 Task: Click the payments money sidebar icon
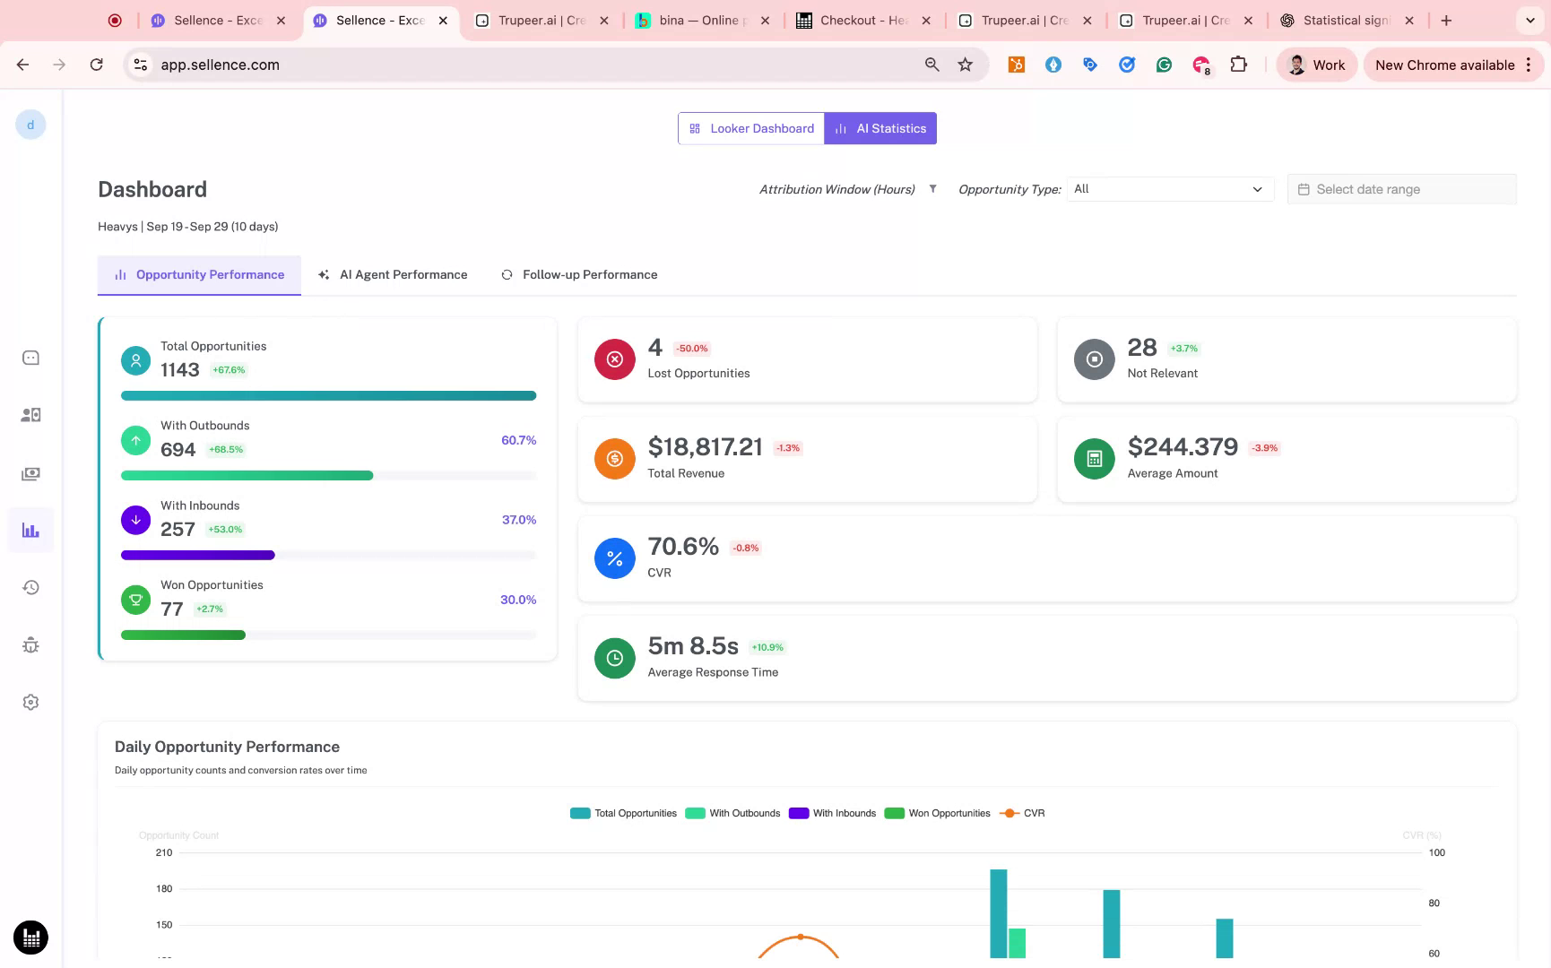(30, 474)
